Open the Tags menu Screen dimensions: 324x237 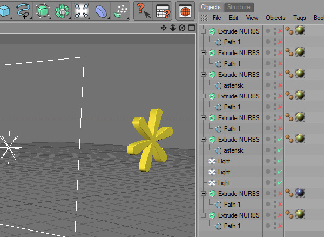click(x=299, y=18)
